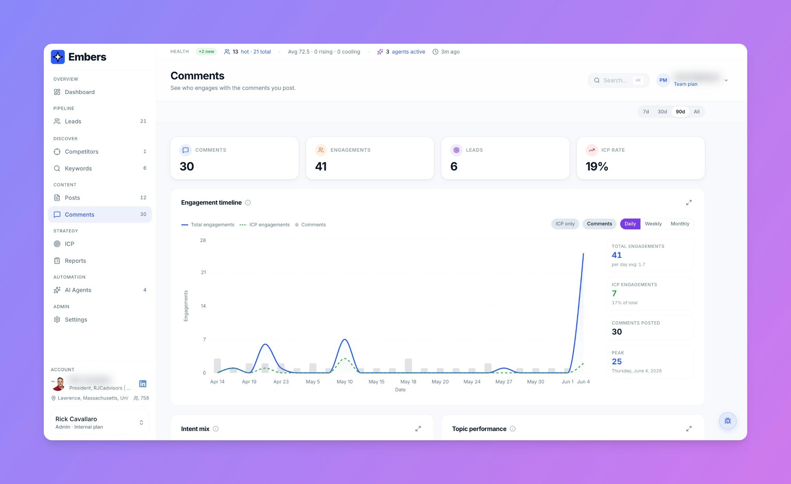Viewport: 791px width, 484px height.
Task: Click the people icon beside 13 hot
Action: [227, 52]
